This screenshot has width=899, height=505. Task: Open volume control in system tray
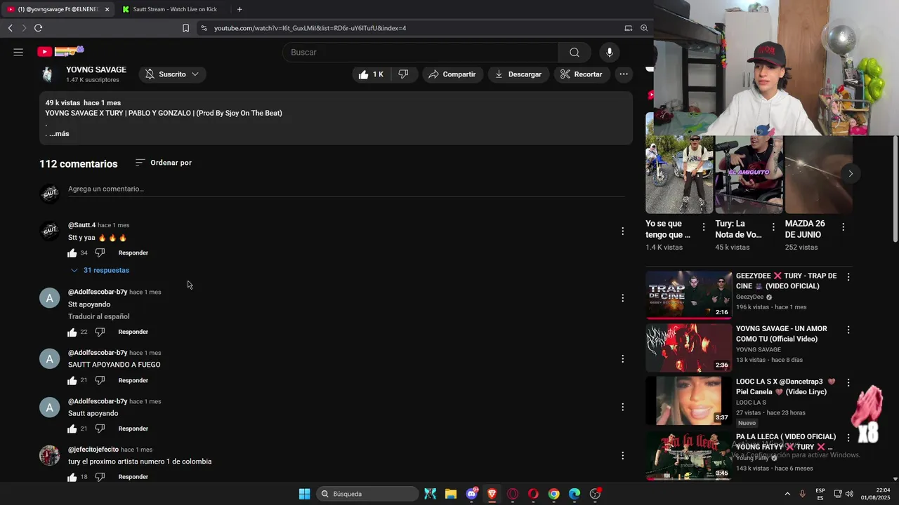[x=849, y=494]
